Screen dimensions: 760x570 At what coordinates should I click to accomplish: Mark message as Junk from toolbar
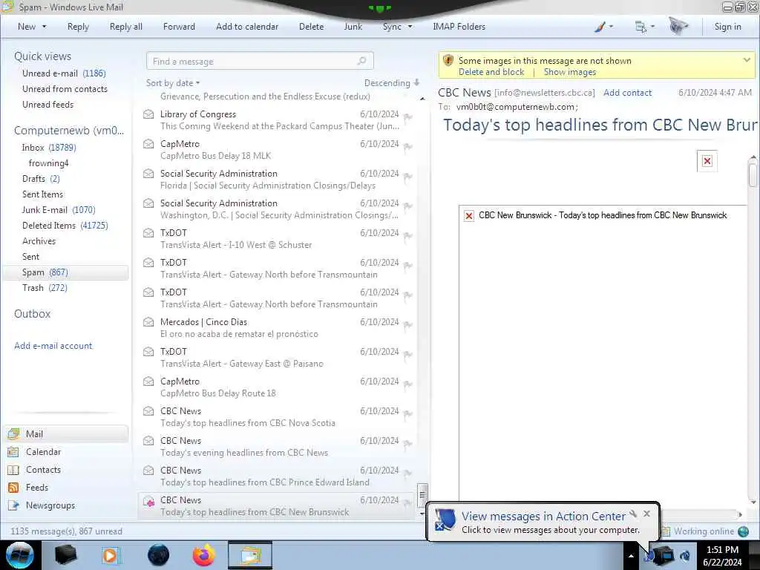[x=353, y=27]
